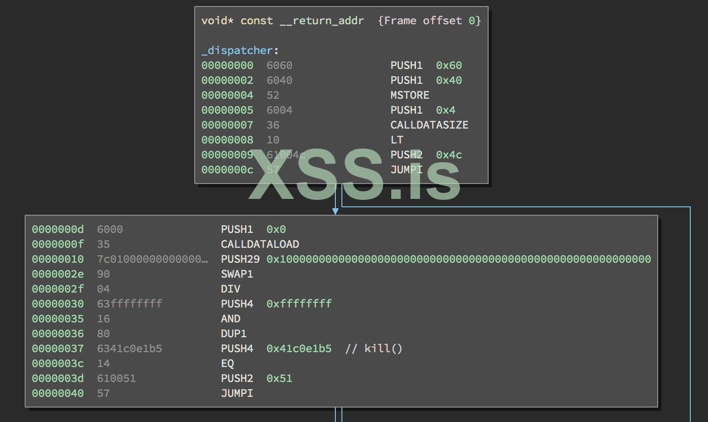Click the AND instruction
This screenshot has height=422, width=708.
click(x=231, y=319)
